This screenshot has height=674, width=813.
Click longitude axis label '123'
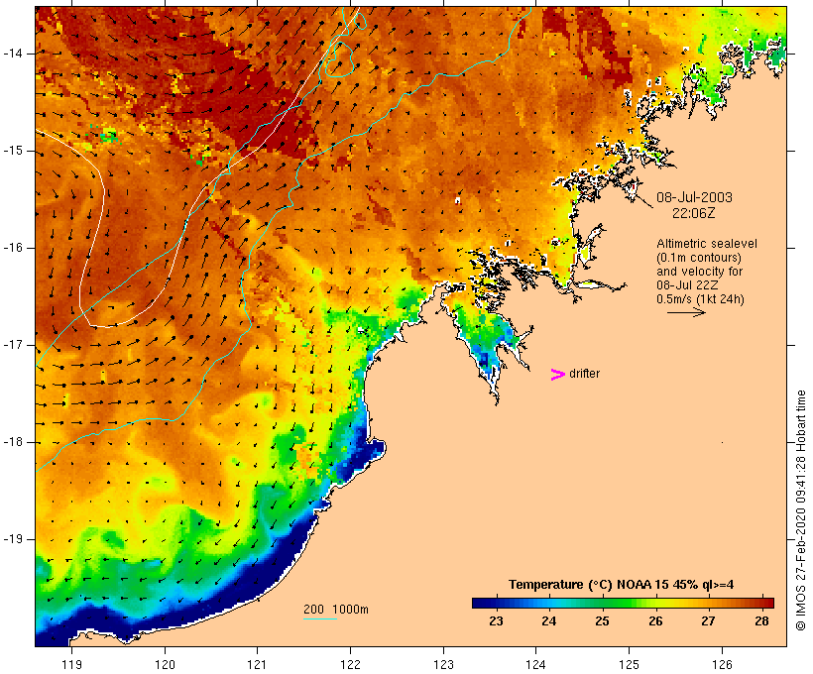tap(443, 664)
